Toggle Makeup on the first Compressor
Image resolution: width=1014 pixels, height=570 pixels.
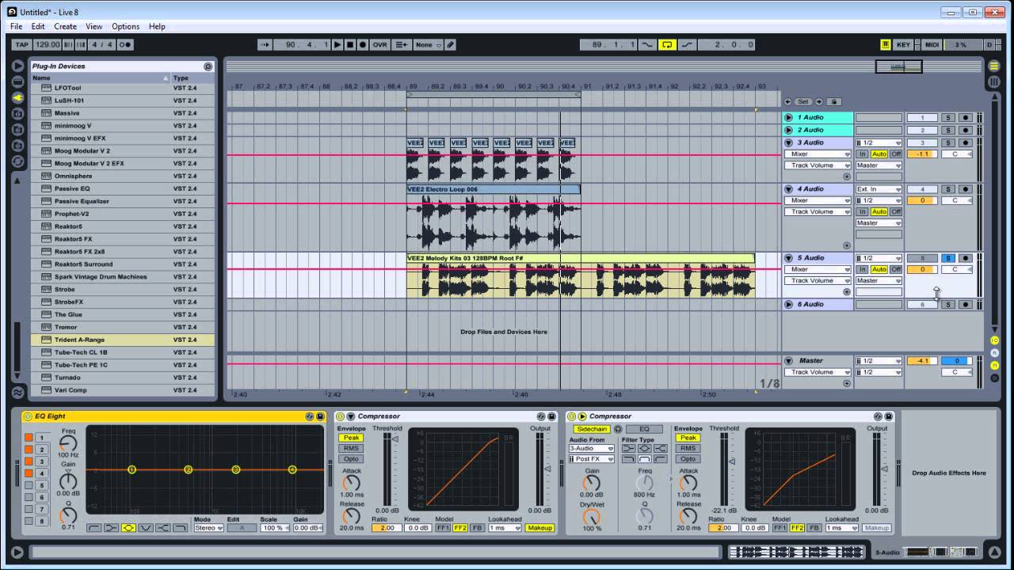click(539, 528)
